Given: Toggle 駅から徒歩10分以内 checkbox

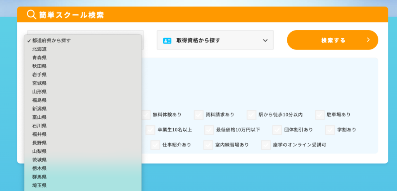Looking at the screenshot, I should (252, 115).
